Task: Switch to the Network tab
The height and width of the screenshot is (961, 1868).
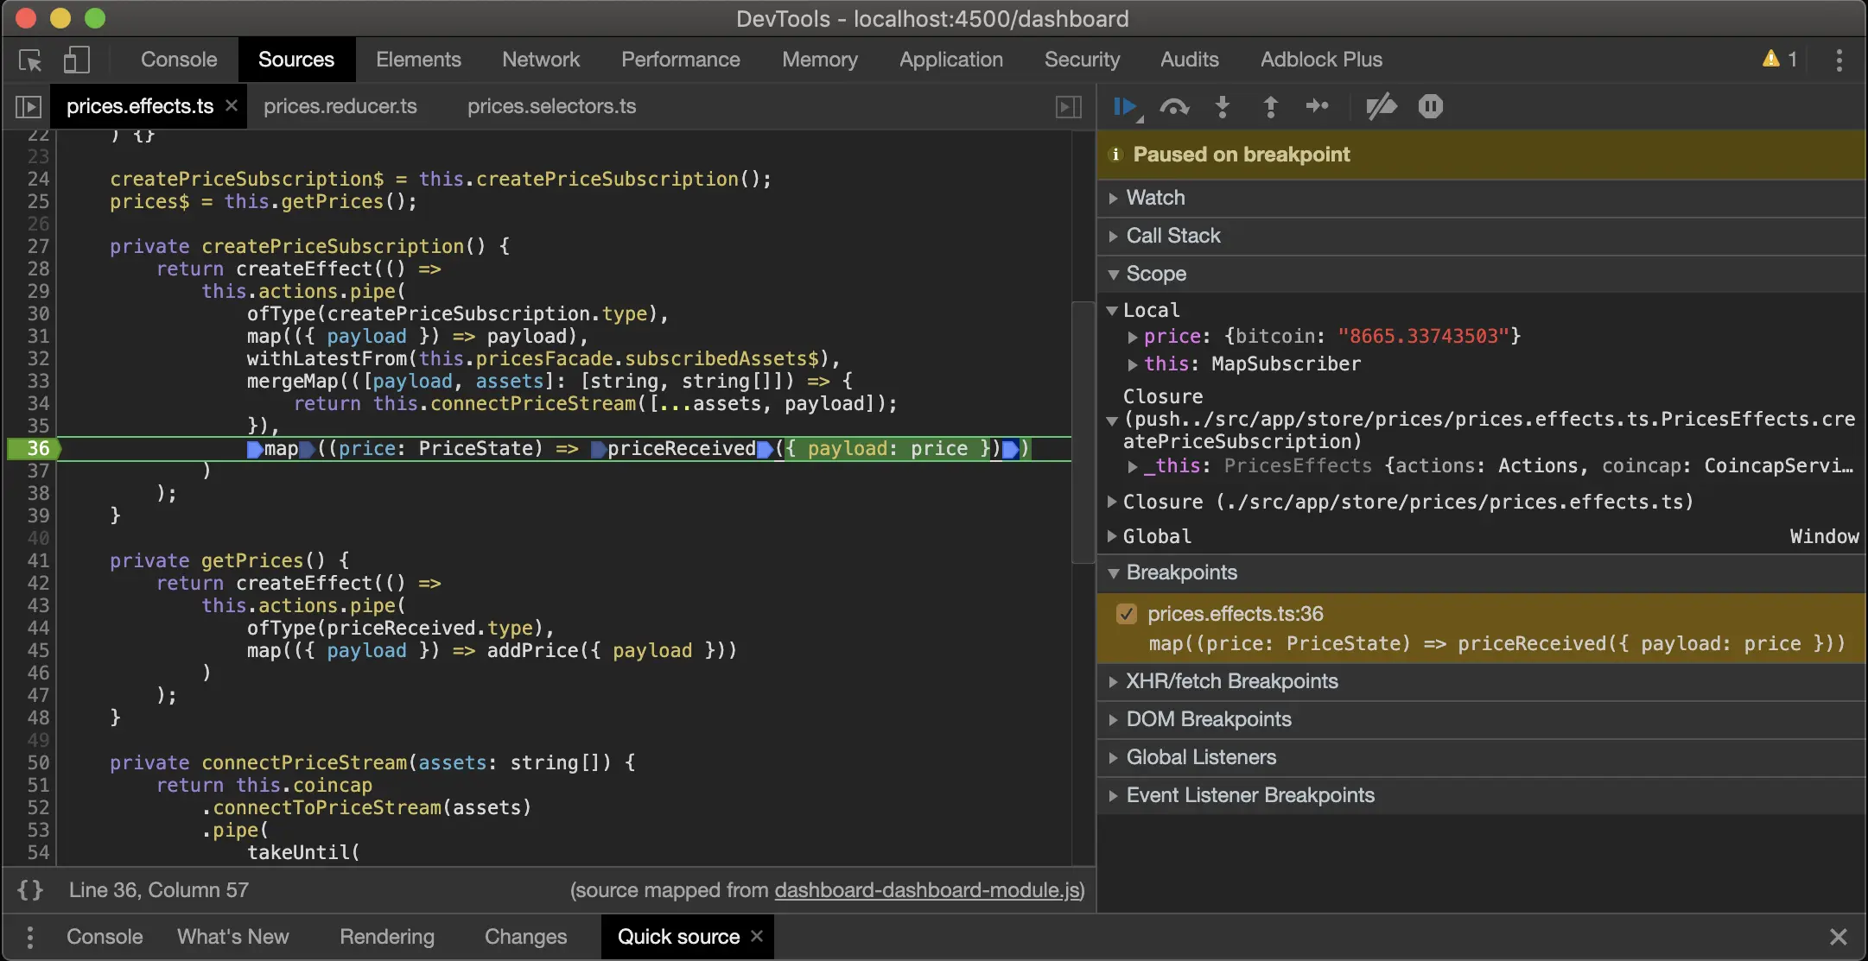Action: point(541,60)
